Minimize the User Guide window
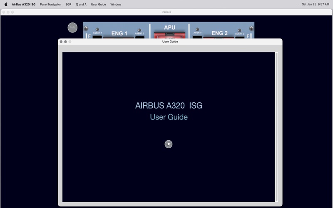 (x=65, y=42)
